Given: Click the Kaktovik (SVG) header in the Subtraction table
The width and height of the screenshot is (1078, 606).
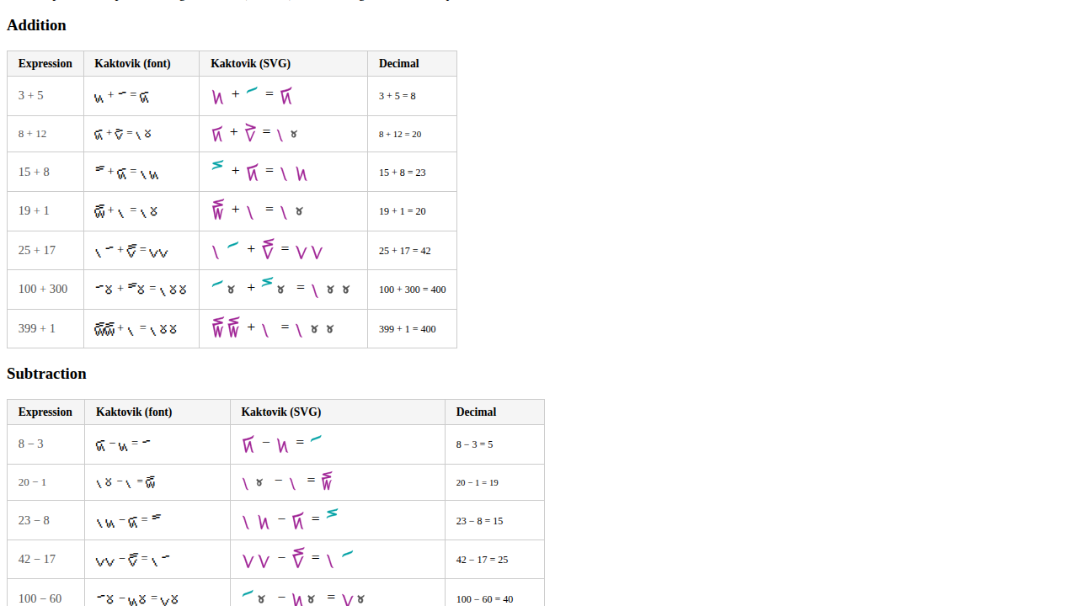Looking at the screenshot, I should click(x=281, y=412).
